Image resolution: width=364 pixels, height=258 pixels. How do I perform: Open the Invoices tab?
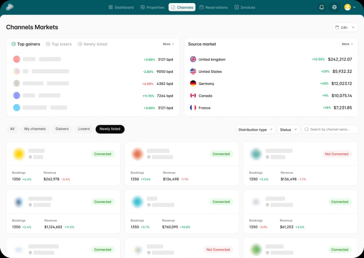tap(245, 7)
